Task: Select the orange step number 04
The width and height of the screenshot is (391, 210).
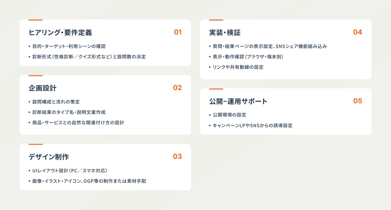Action: click(357, 32)
